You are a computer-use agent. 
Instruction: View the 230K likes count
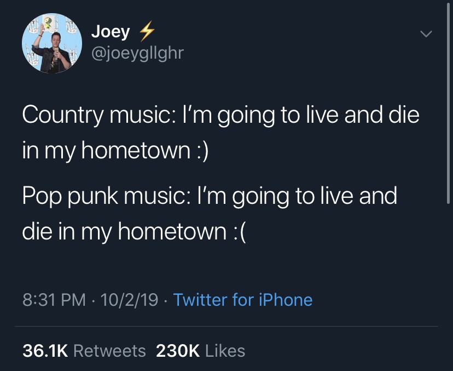(x=178, y=351)
